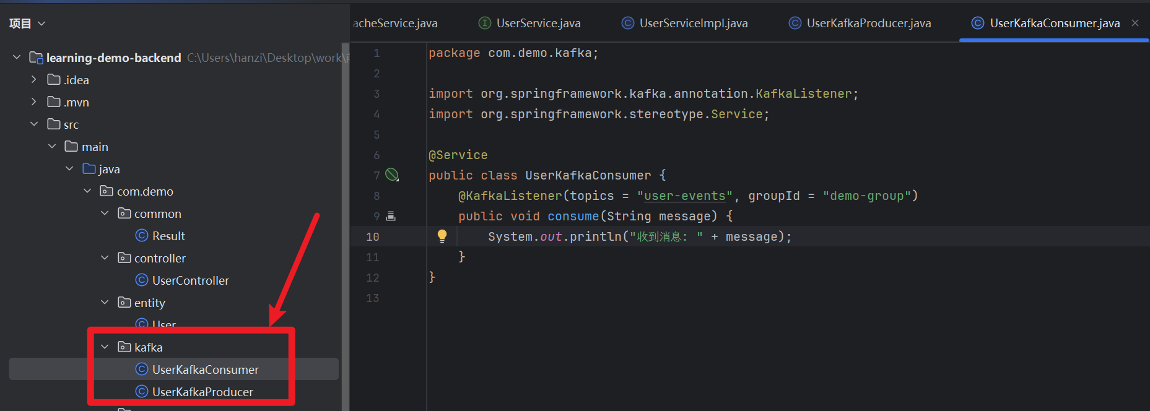The width and height of the screenshot is (1150, 411).
Task: Click the gutter icon beside line 9
Action: (391, 216)
